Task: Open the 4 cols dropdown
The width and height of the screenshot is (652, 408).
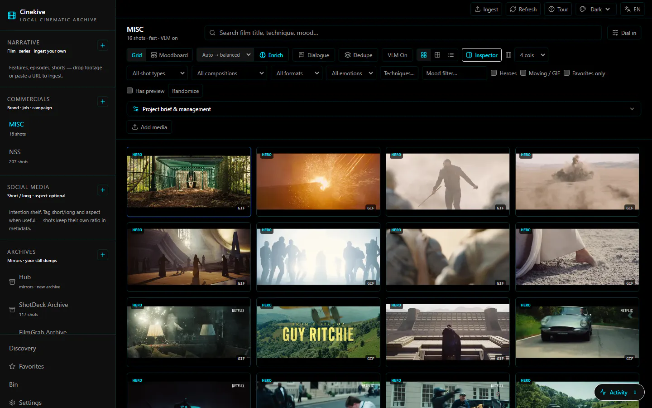Action: [532, 55]
